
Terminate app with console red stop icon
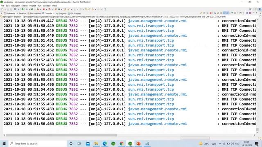pos(210,13)
